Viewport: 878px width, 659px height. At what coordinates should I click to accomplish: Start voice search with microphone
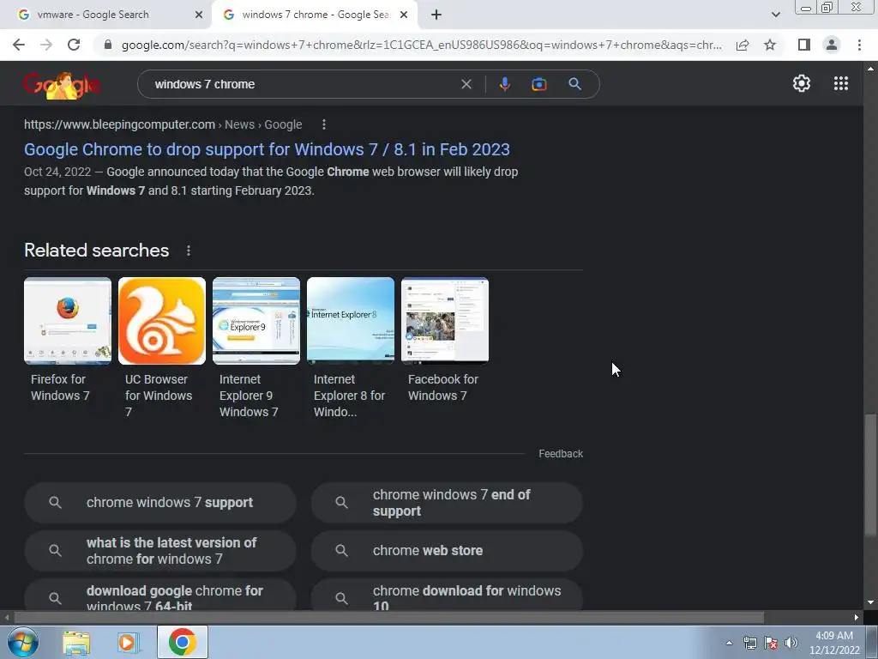pos(504,84)
